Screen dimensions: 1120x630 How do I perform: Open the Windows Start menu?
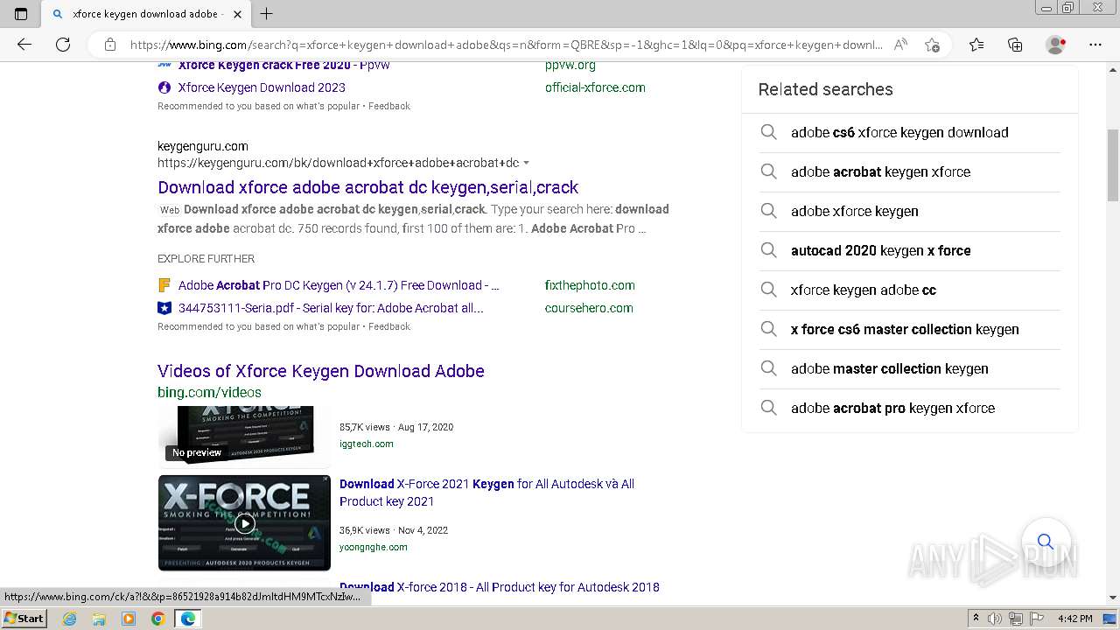(24, 619)
